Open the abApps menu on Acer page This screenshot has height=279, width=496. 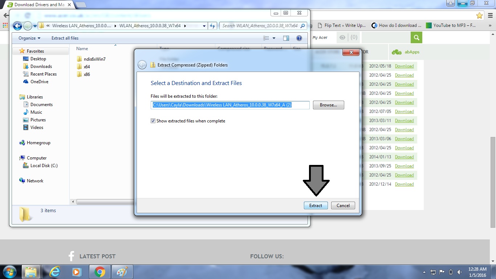406,52
